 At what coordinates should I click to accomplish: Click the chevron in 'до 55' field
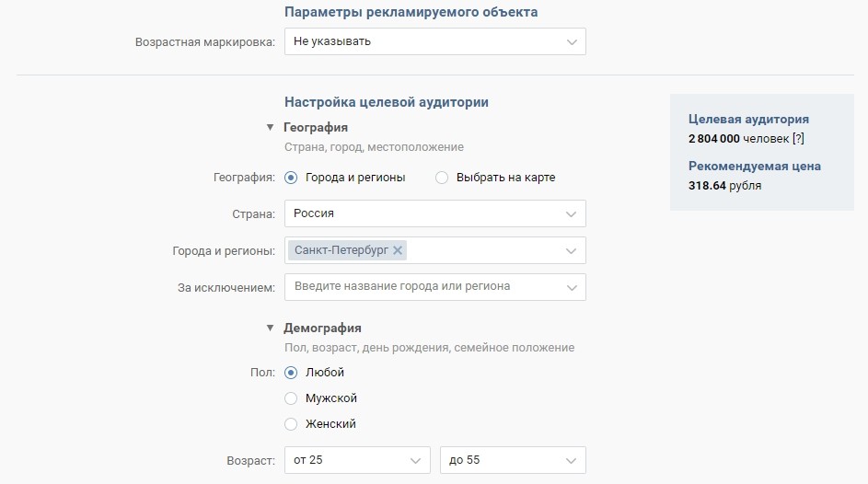[572, 461]
